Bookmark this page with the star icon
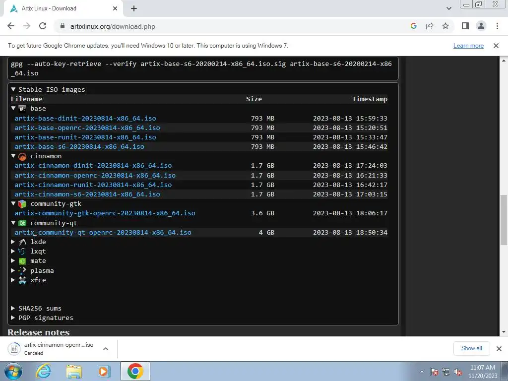508x381 pixels. click(445, 26)
